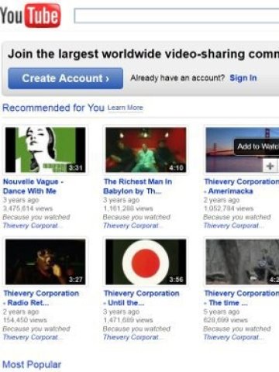
Task: Click the Add to Watch tooltip on Amerimacka
Action: 257,146
